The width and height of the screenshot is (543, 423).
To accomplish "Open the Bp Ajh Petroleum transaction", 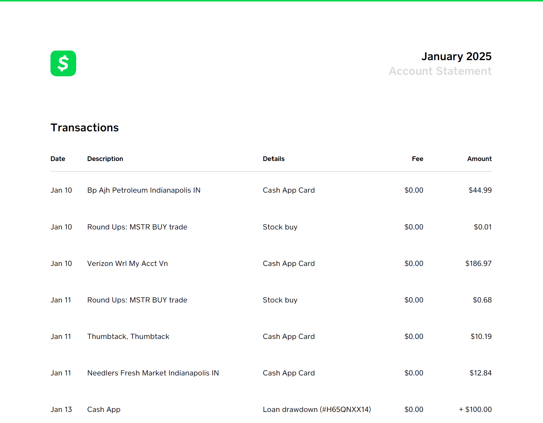I will [144, 190].
